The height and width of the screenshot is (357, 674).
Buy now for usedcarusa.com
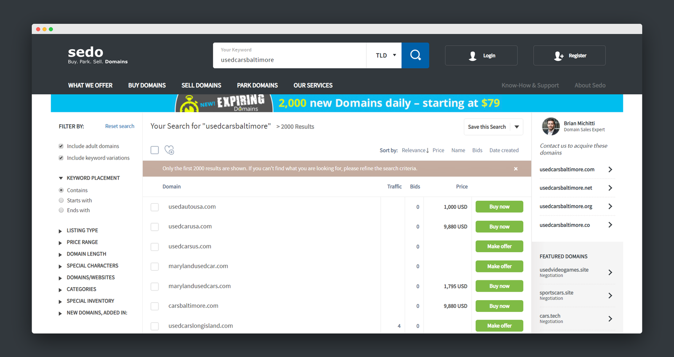click(x=499, y=226)
